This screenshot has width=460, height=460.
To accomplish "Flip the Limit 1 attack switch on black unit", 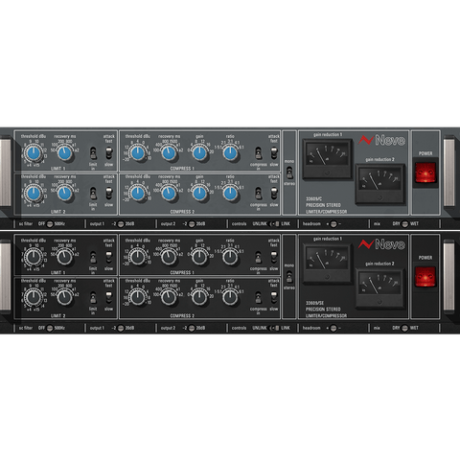I will point(109,257).
